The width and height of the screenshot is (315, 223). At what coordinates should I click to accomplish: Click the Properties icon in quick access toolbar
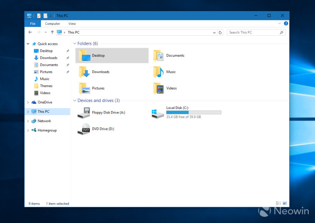39,16
